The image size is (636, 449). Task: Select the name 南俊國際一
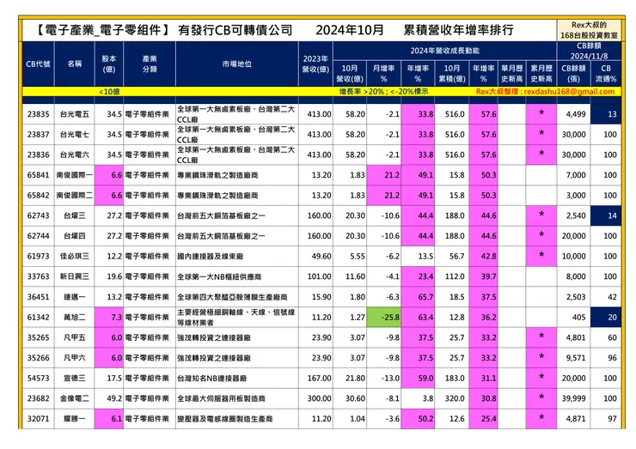click(75, 175)
